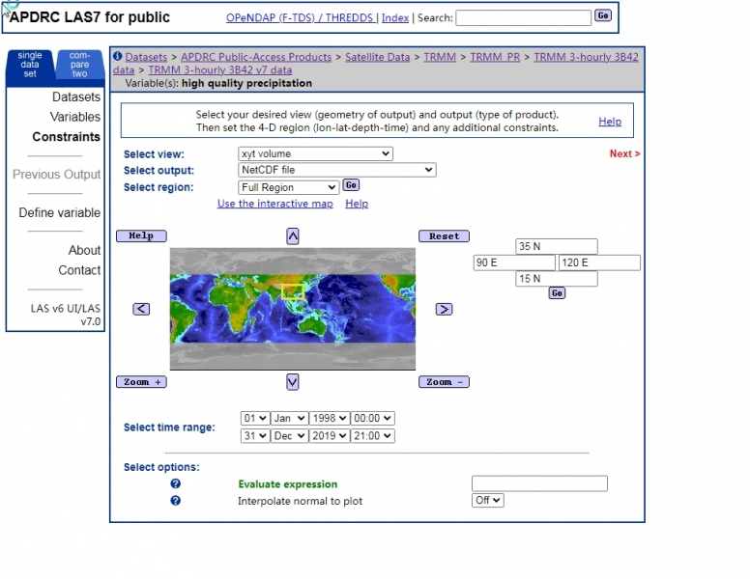
Task: Click the Zoom - map button
Action: (444, 382)
